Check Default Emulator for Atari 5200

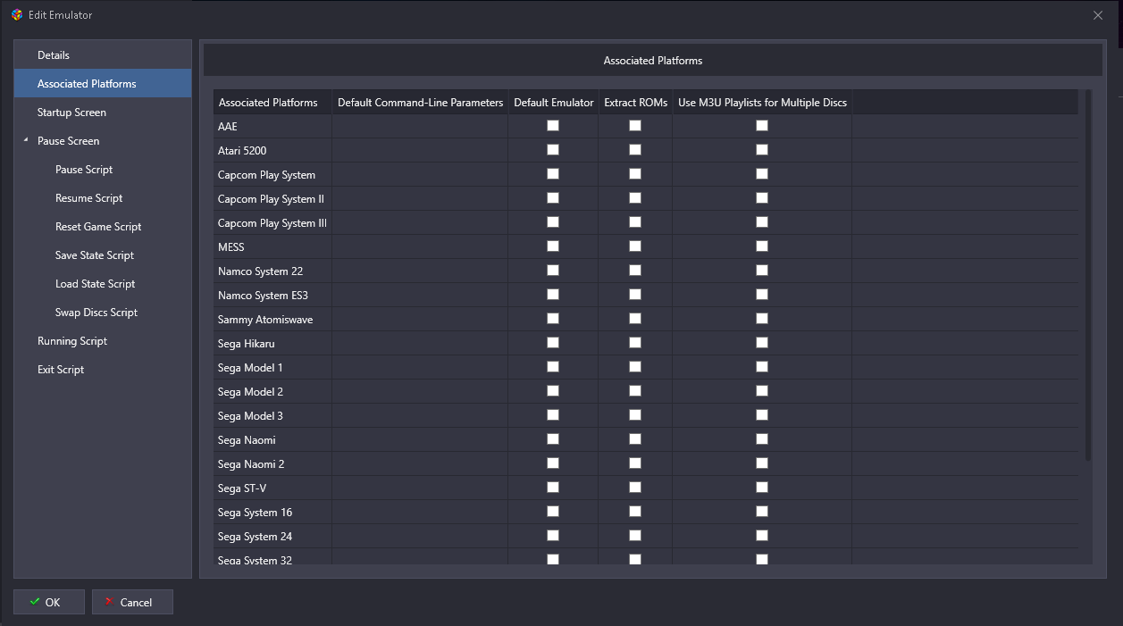pyautogui.click(x=553, y=150)
